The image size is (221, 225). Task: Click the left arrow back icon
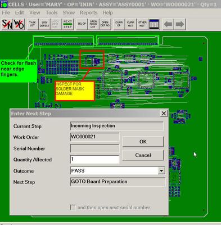[x=168, y=24]
